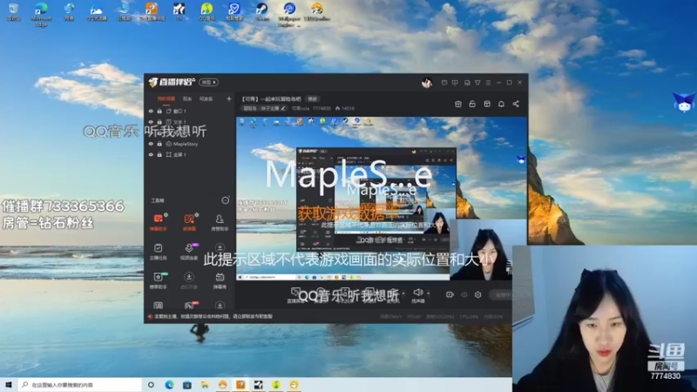Expand the speaker dropdown arrow below the preview
Viewport: 697px width, 392px height.
[428, 294]
